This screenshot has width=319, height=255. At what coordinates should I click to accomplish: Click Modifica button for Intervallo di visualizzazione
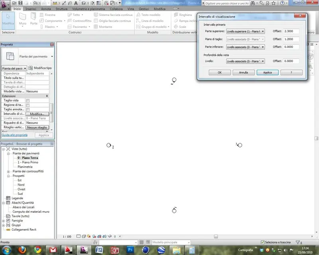(37, 114)
